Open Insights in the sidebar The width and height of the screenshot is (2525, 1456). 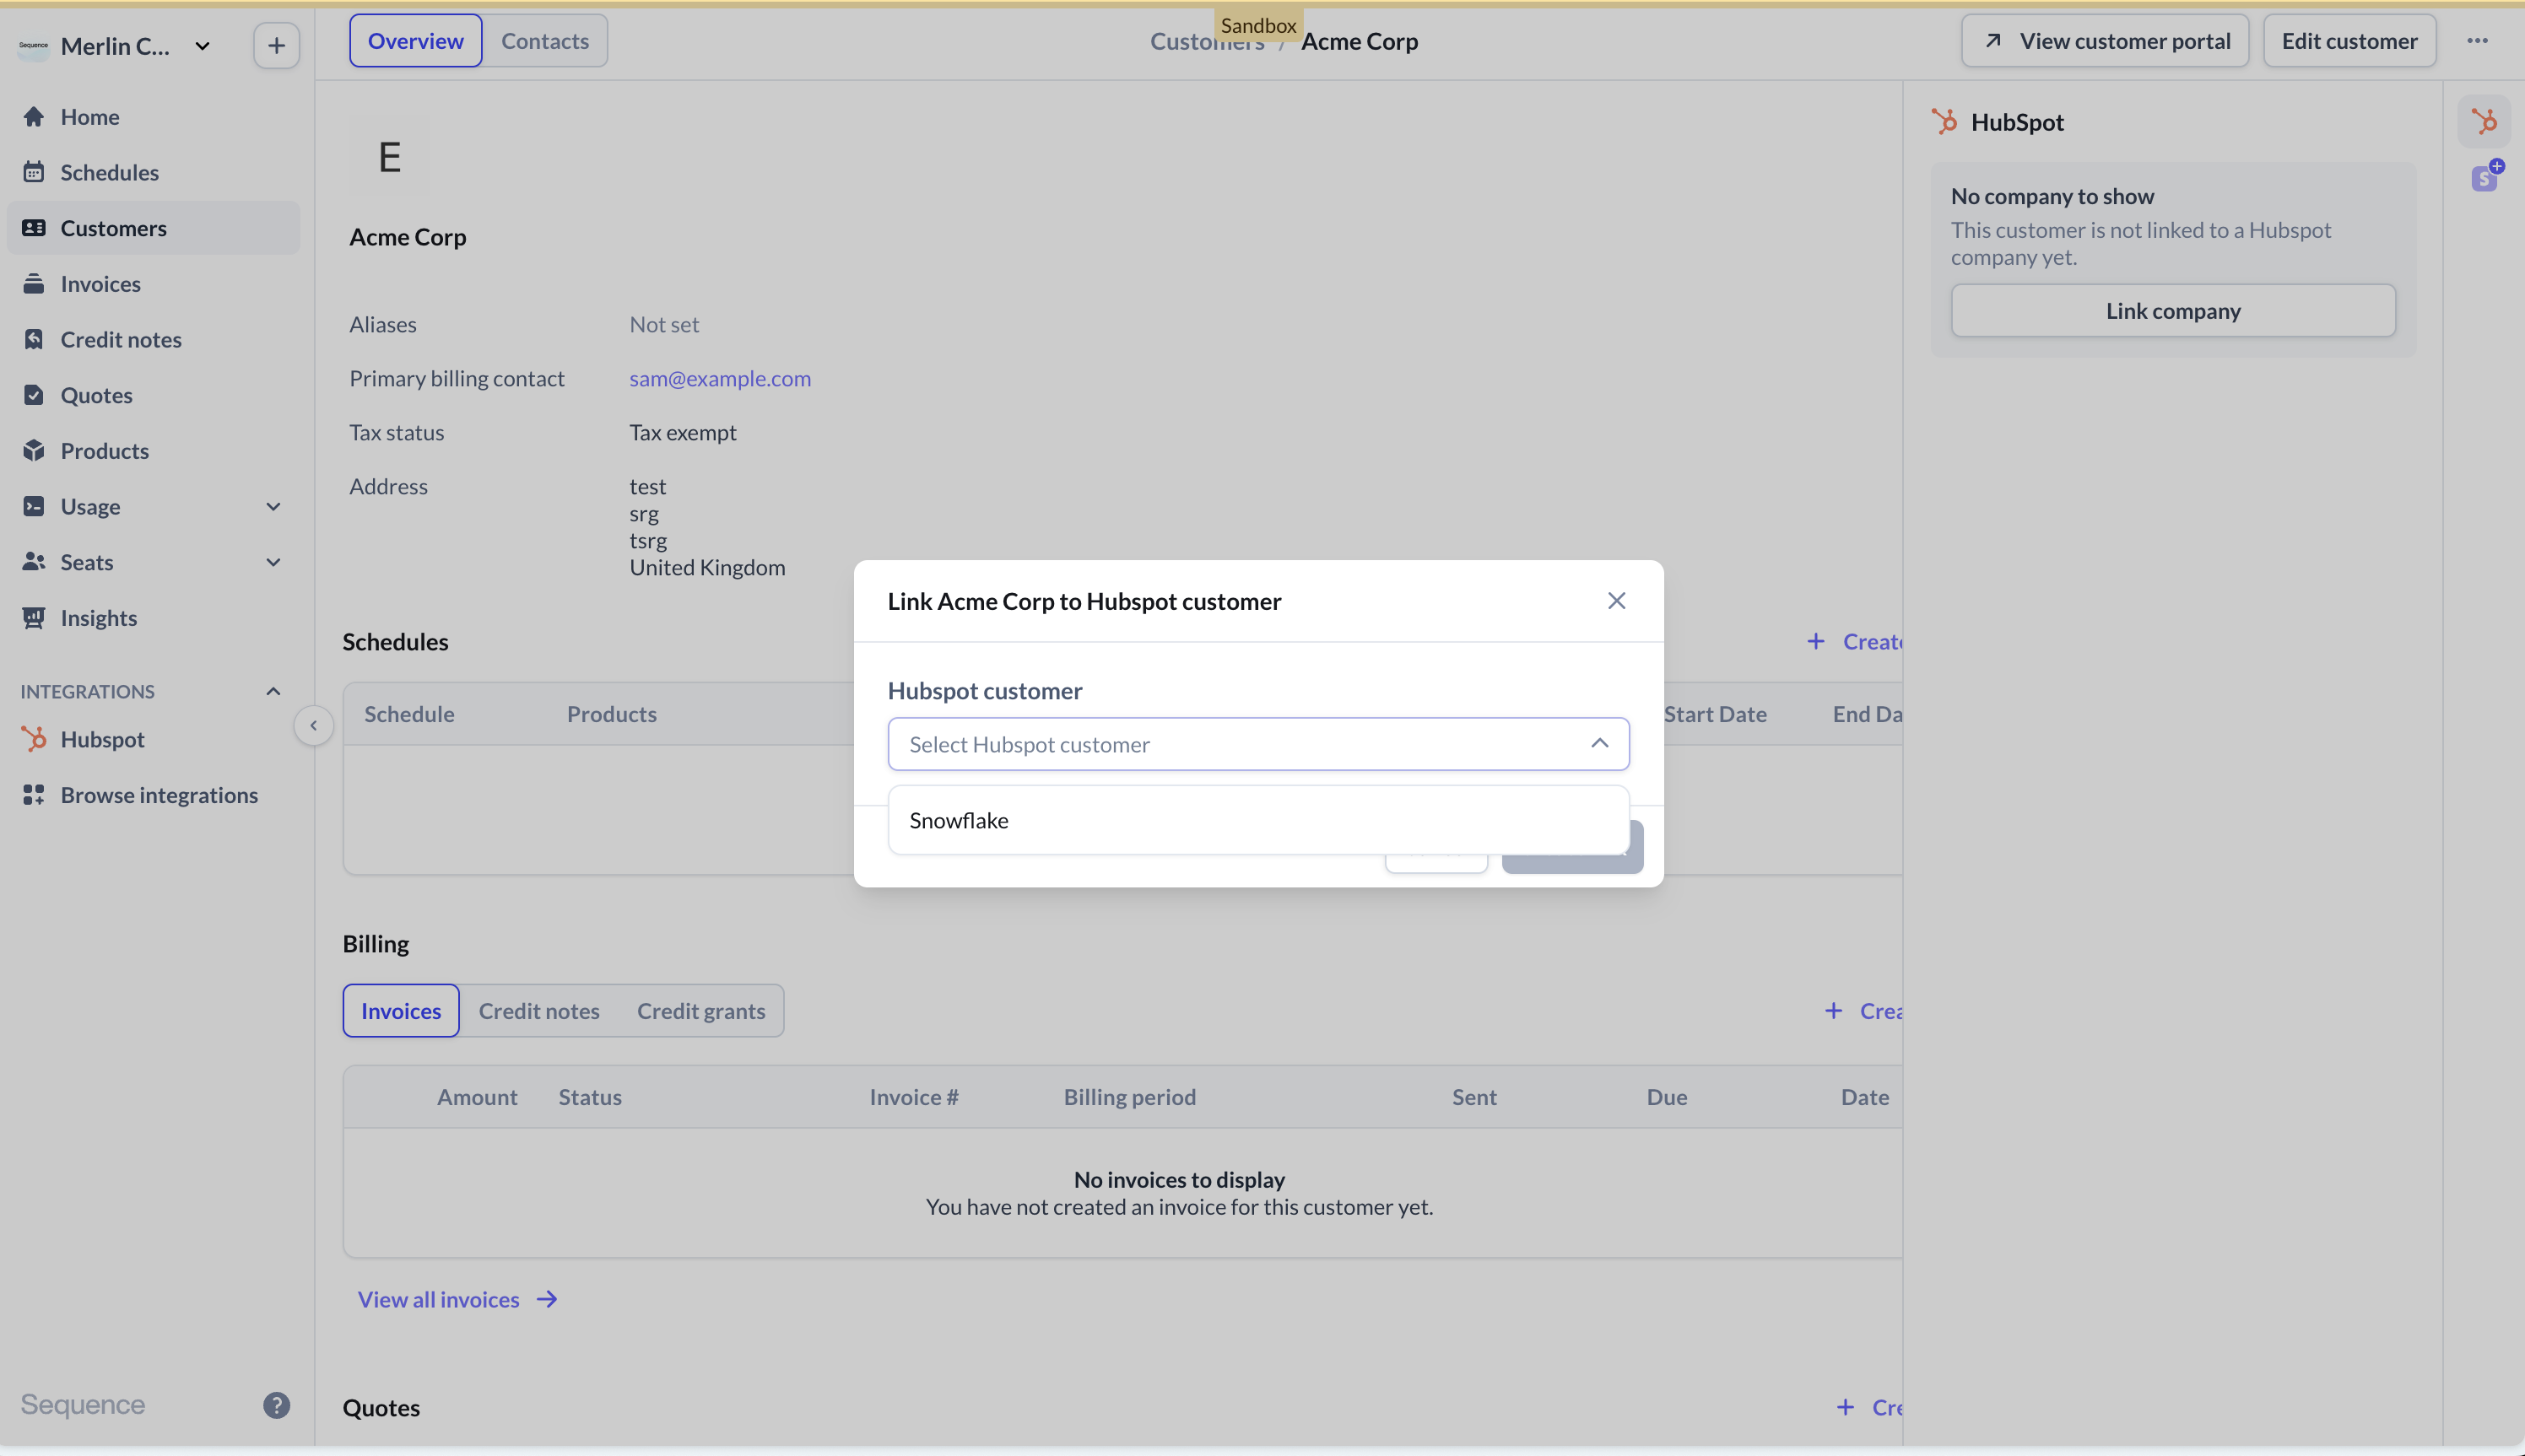pos(153,618)
